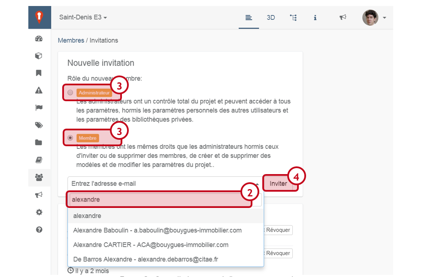Switch to the 3D view tab
This screenshot has width=431, height=277.
click(270, 18)
